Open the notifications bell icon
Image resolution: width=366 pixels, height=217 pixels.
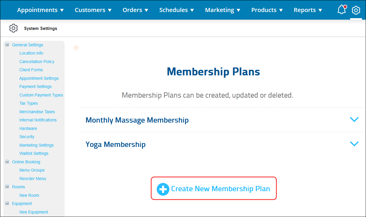pyautogui.click(x=341, y=10)
